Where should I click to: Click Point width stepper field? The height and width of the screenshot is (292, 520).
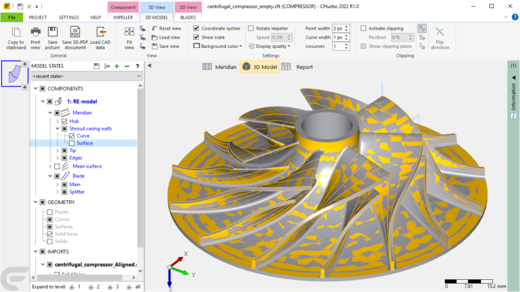pos(341,28)
